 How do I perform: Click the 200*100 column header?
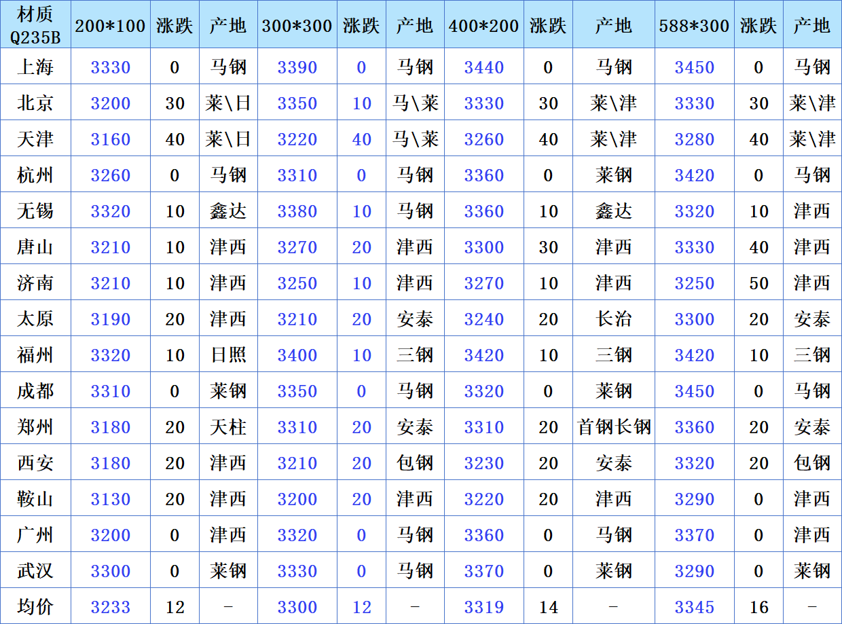(x=110, y=26)
